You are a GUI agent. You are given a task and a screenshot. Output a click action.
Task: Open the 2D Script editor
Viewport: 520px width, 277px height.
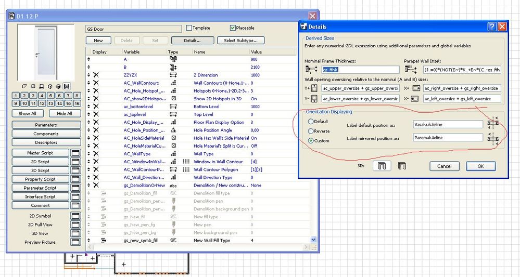click(x=41, y=162)
